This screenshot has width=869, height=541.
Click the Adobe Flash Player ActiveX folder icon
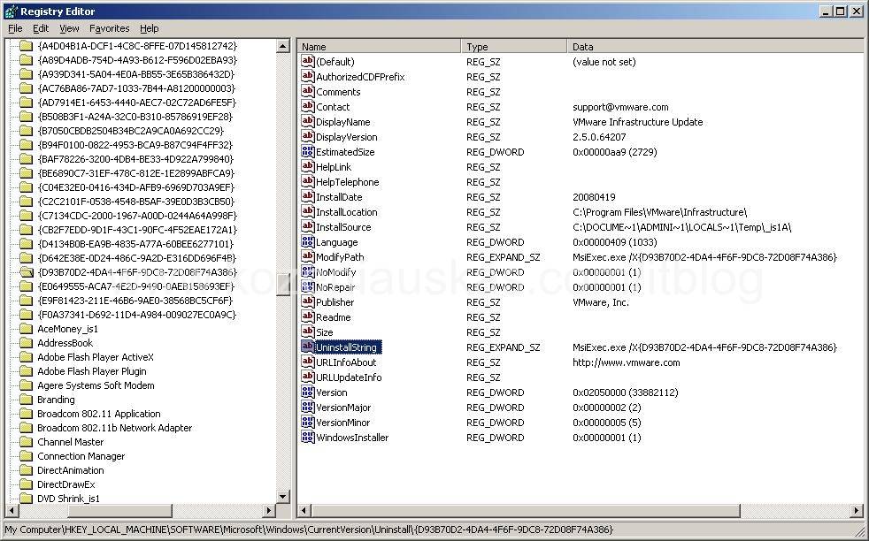[x=26, y=357]
